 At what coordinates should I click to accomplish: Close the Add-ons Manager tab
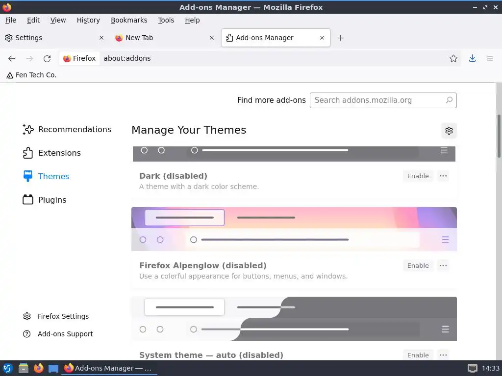point(322,38)
